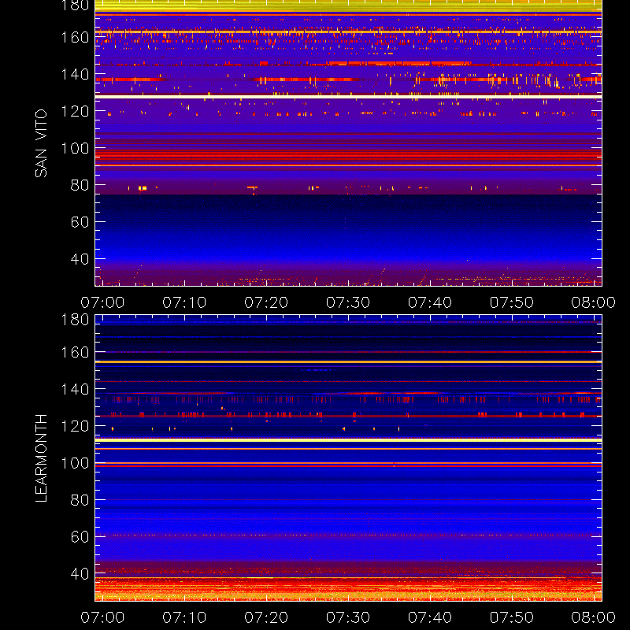Click the thick yellow band in Learmonth spectrogram
This screenshot has width=630, height=630.
pyautogui.click(x=348, y=440)
